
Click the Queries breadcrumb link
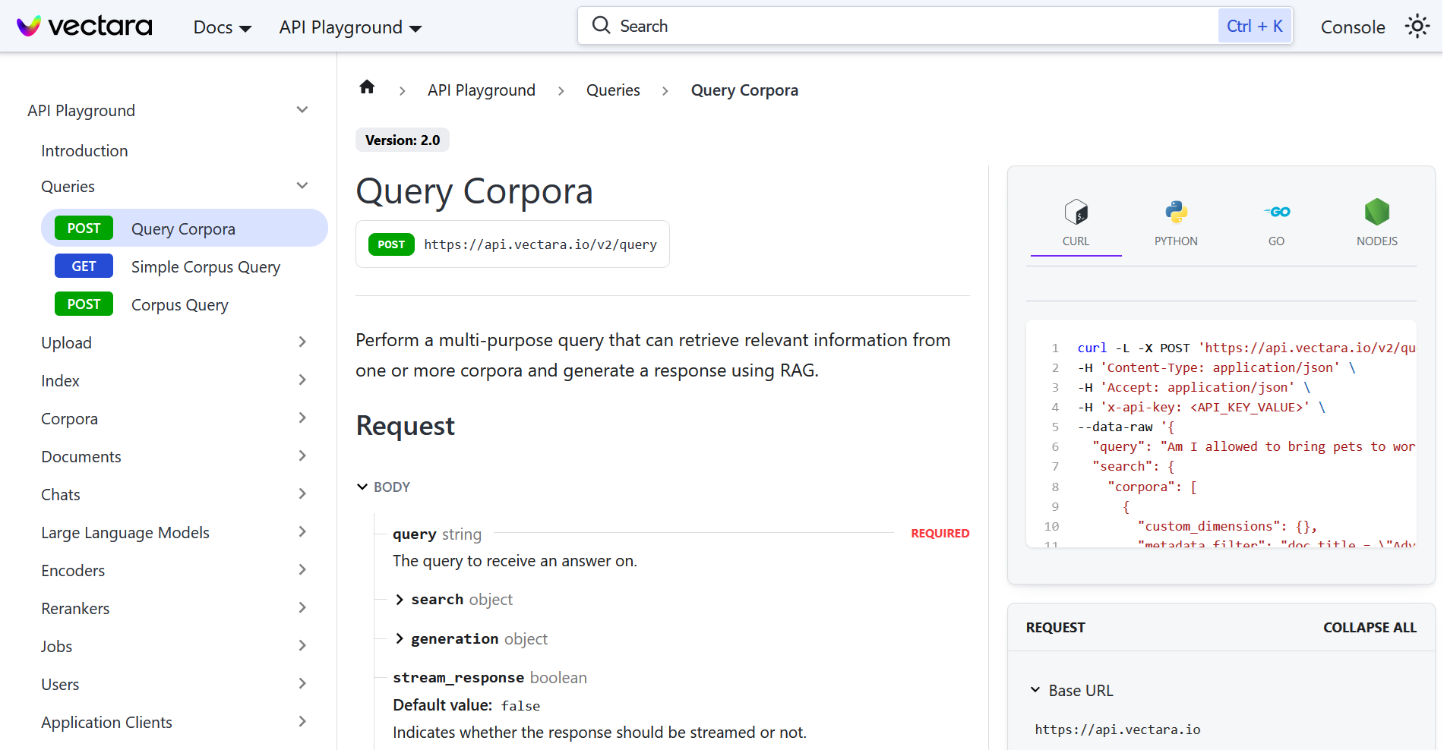tap(613, 90)
